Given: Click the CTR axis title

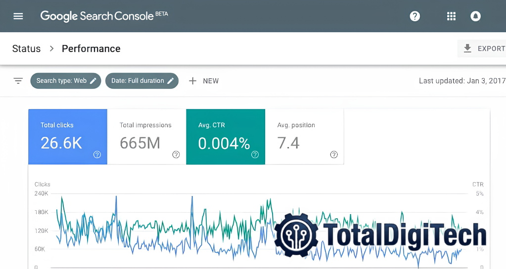Looking at the screenshot, I should pos(478,184).
